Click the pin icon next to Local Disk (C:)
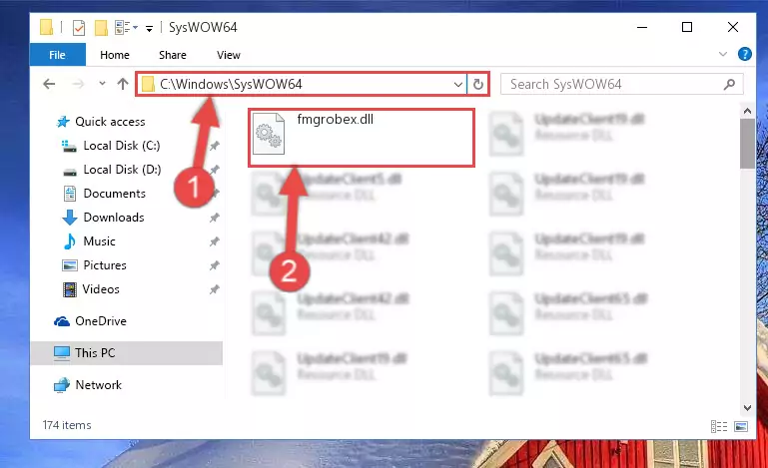This screenshot has height=468, width=768. 215,146
